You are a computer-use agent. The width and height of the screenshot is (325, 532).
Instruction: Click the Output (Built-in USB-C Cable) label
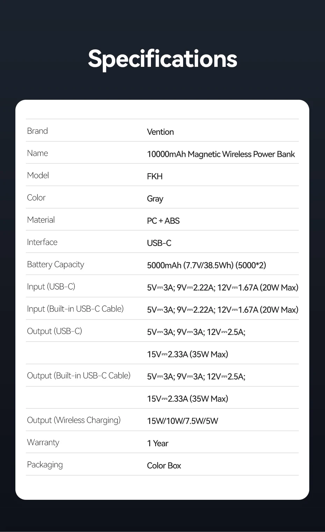click(x=79, y=376)
